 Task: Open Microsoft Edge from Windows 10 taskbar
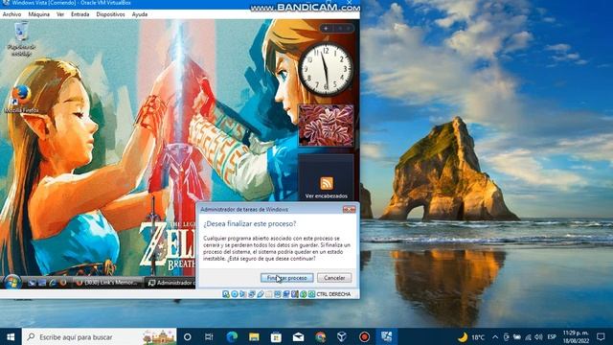pyautogui.click(x=232, y=336)
